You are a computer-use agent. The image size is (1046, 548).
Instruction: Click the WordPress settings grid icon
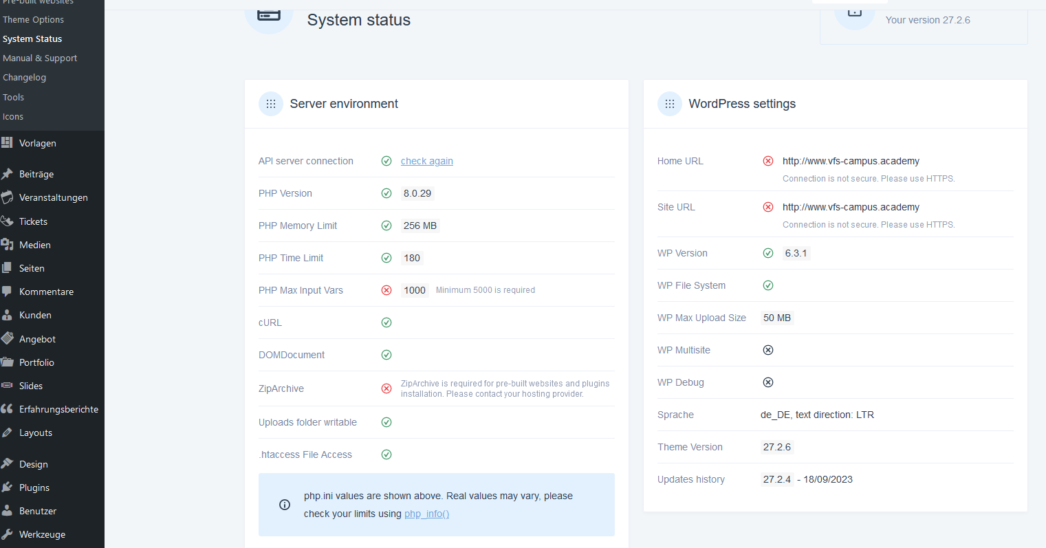point(670,104)
